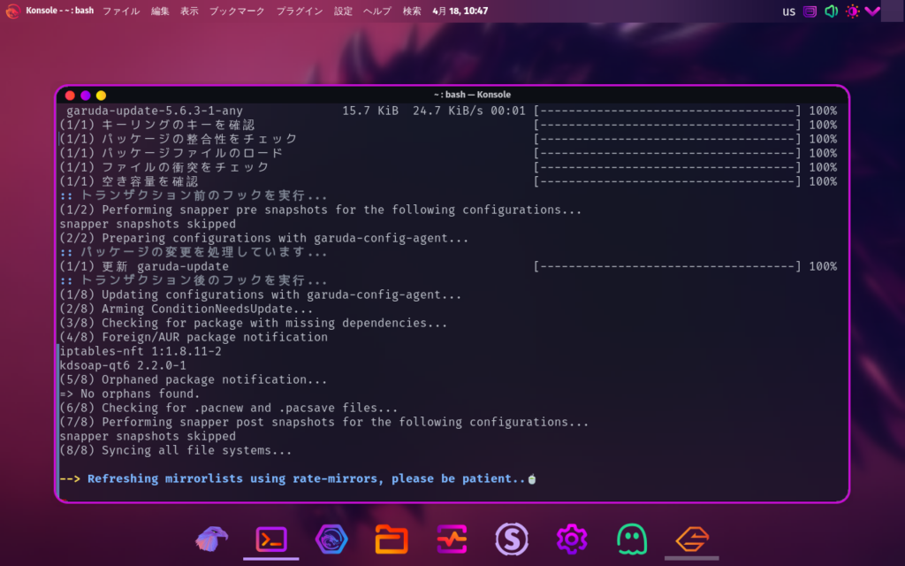Screen dimensions: 905x566
Task: Expand the 設定 menu
Action: pos(343,11)
